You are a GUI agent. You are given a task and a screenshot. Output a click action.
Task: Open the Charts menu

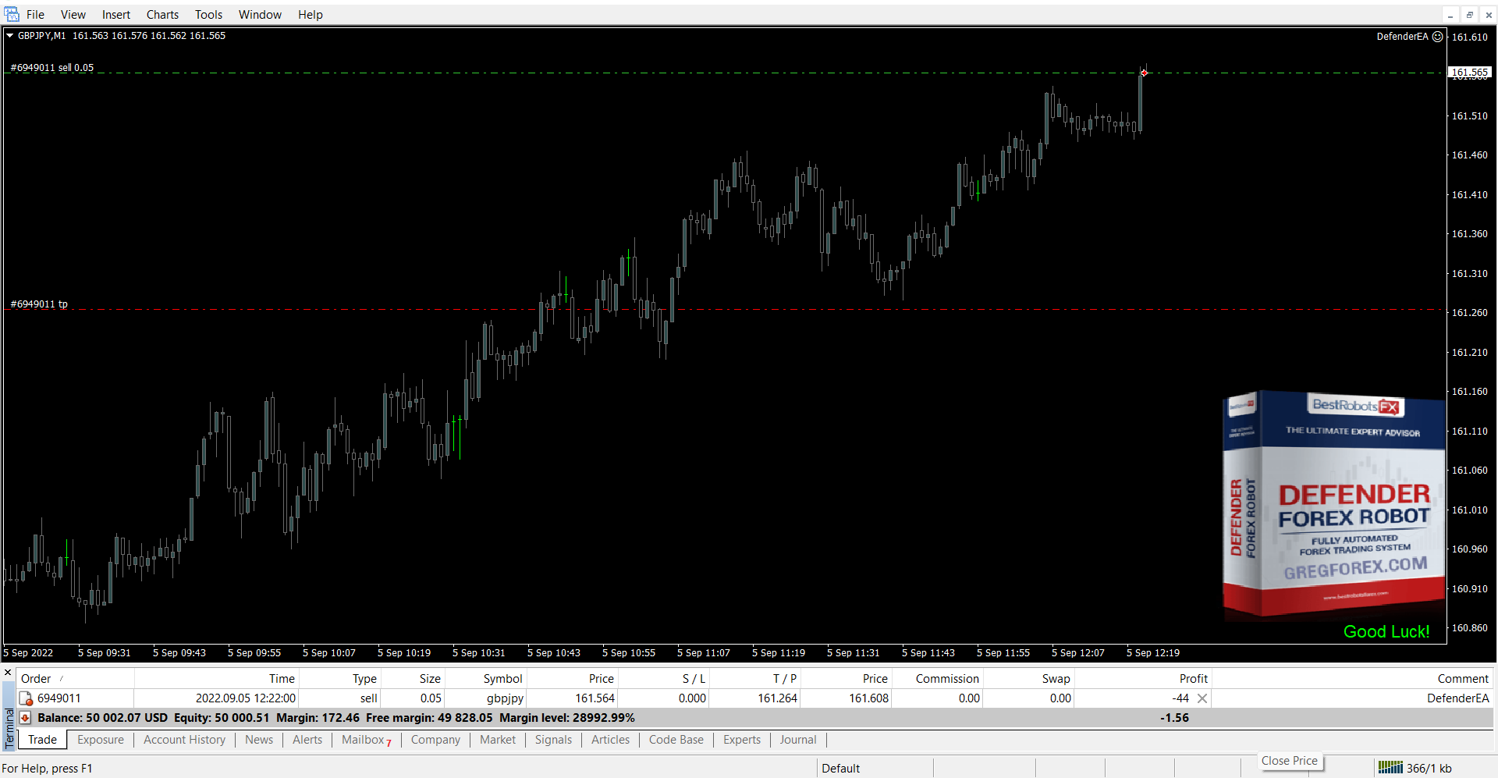click(x=162, y=15)
